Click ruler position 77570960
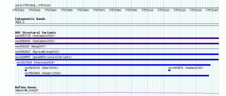The image size is (226, 96). tap(83, 10)
